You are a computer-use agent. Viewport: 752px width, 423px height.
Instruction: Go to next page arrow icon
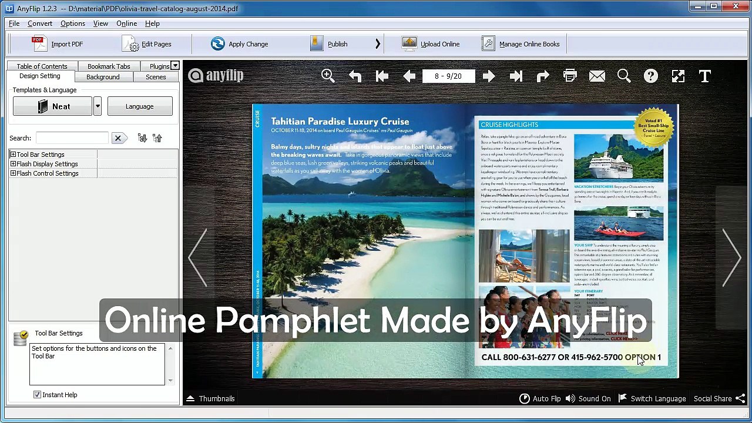[489, 76]
